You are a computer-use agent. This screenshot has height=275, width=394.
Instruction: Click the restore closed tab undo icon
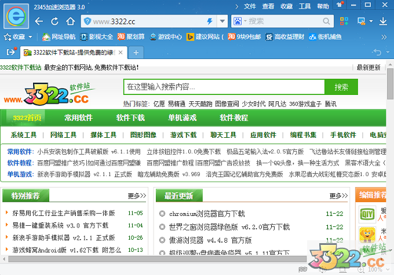pos(377,52)
